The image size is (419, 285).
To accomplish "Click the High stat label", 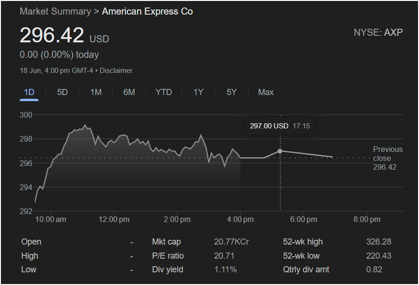I will (30, 256).
